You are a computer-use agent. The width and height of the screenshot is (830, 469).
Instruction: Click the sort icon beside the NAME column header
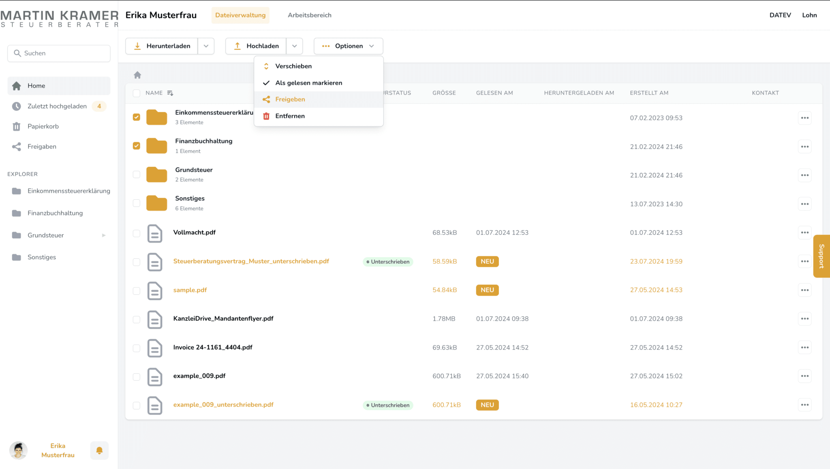tap(170, 93)
